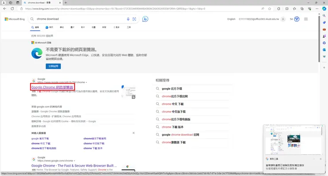Image resolution: width=328 pixels, height=176 pixels.
Task: Click the Microsoft Bing logo
Action: (15, 19)
